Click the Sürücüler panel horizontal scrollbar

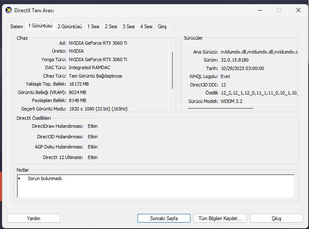pyautogui.click(x=221, y=108)
